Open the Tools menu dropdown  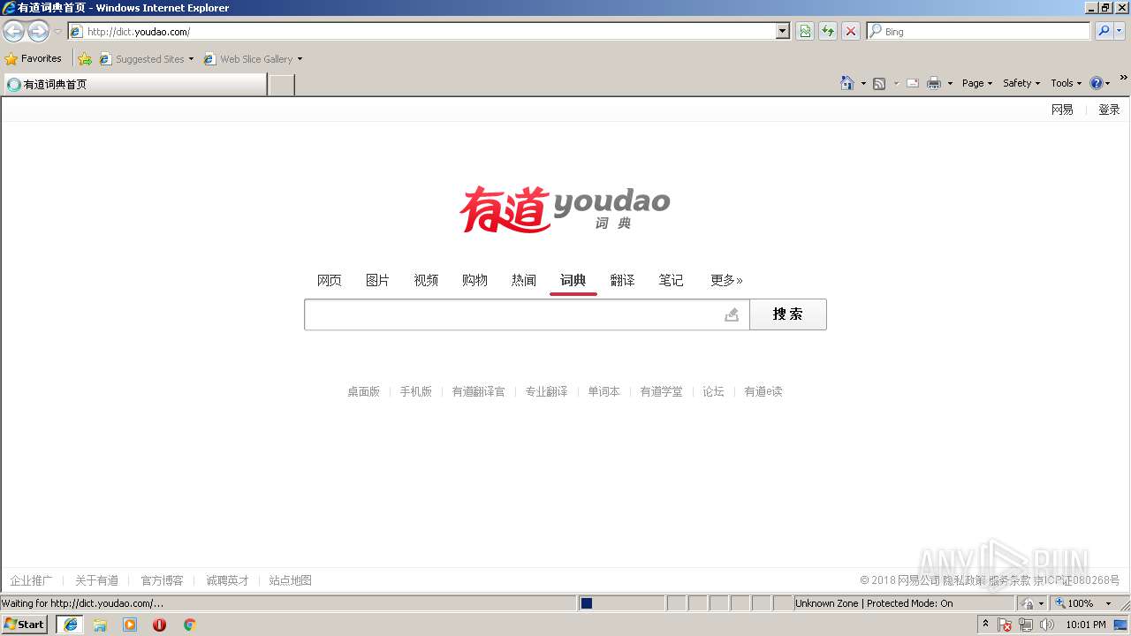pos(1066,83)
